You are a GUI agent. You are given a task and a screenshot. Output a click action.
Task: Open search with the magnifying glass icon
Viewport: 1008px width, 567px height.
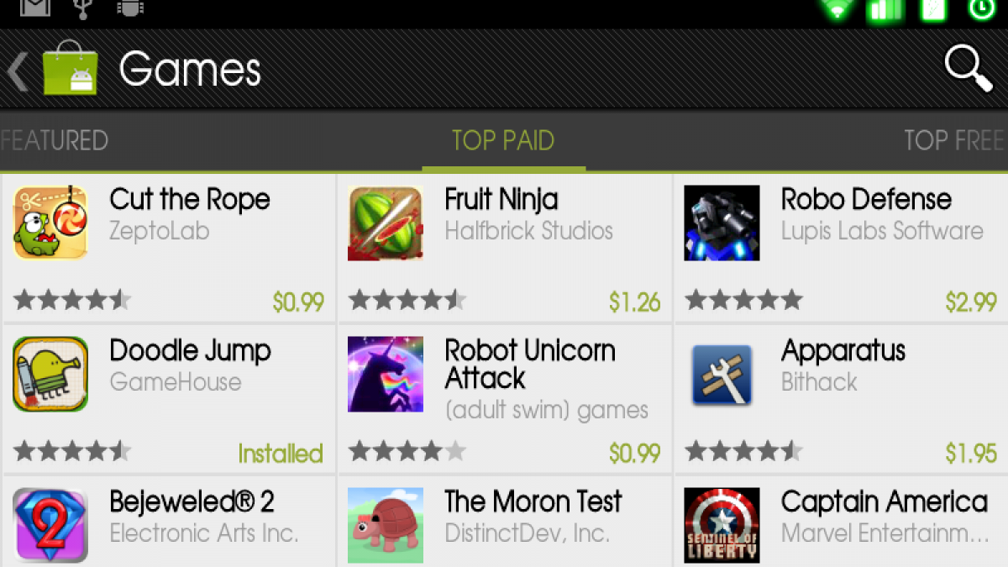coord(969,69)
